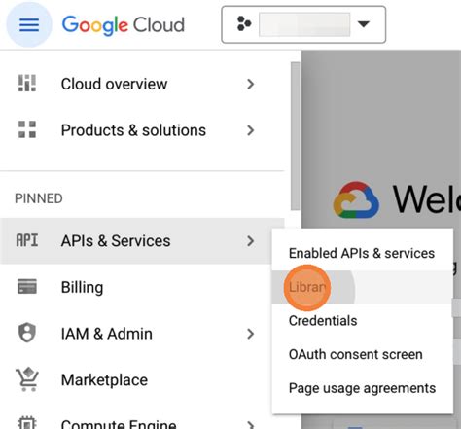
Task: Open the project picker dropdown arrow
Action: point(364,24)
